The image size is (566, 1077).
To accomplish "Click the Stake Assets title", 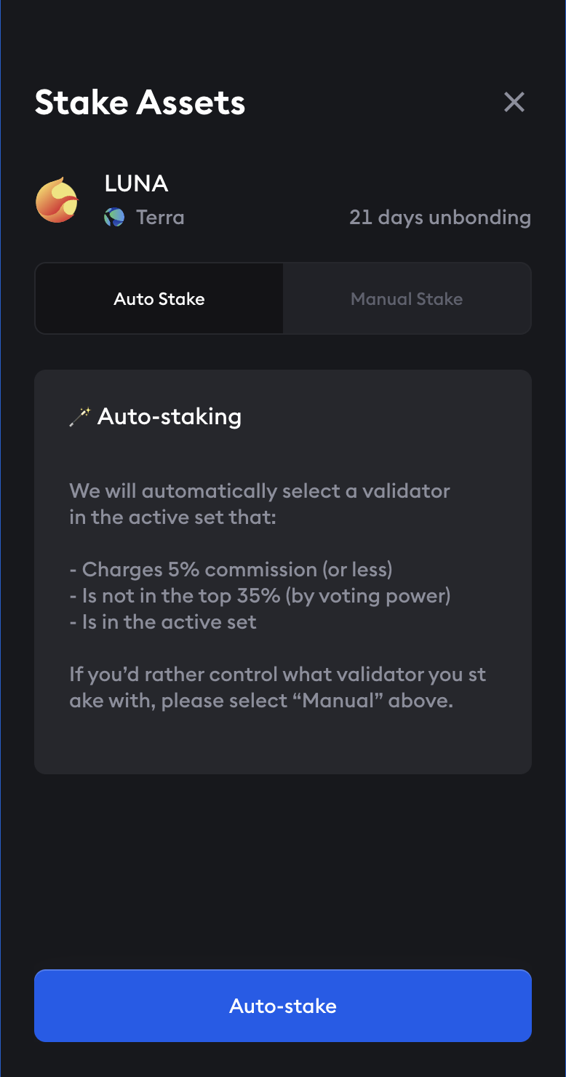I will click(140, 102).
